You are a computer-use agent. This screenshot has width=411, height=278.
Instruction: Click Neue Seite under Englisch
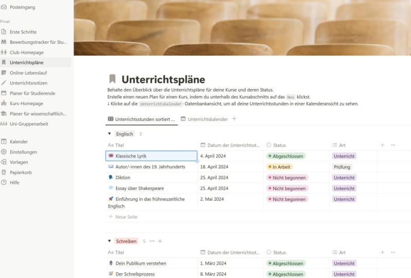[123, 217]
